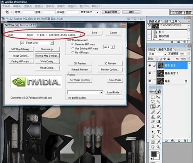Select the Line shape tool
Screen dimensions: 193x163
point(158,137)
